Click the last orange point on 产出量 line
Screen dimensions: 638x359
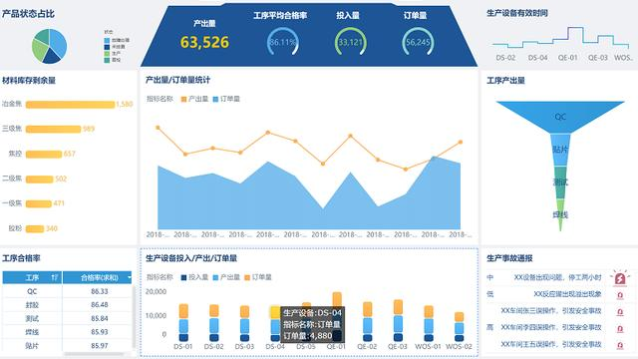[x=461, y=142]
